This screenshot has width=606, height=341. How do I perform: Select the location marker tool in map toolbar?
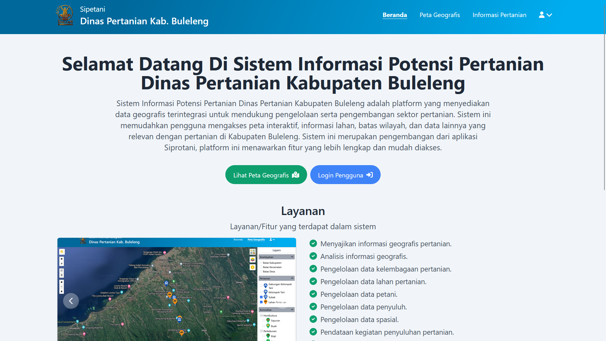62,263
